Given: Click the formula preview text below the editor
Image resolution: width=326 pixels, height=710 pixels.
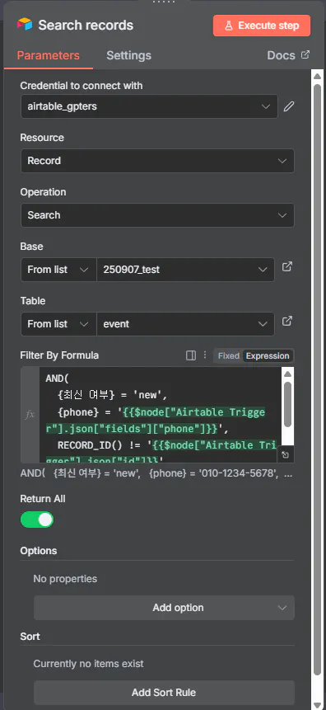Looking at the screenshot, I should [x=156, y=473].
